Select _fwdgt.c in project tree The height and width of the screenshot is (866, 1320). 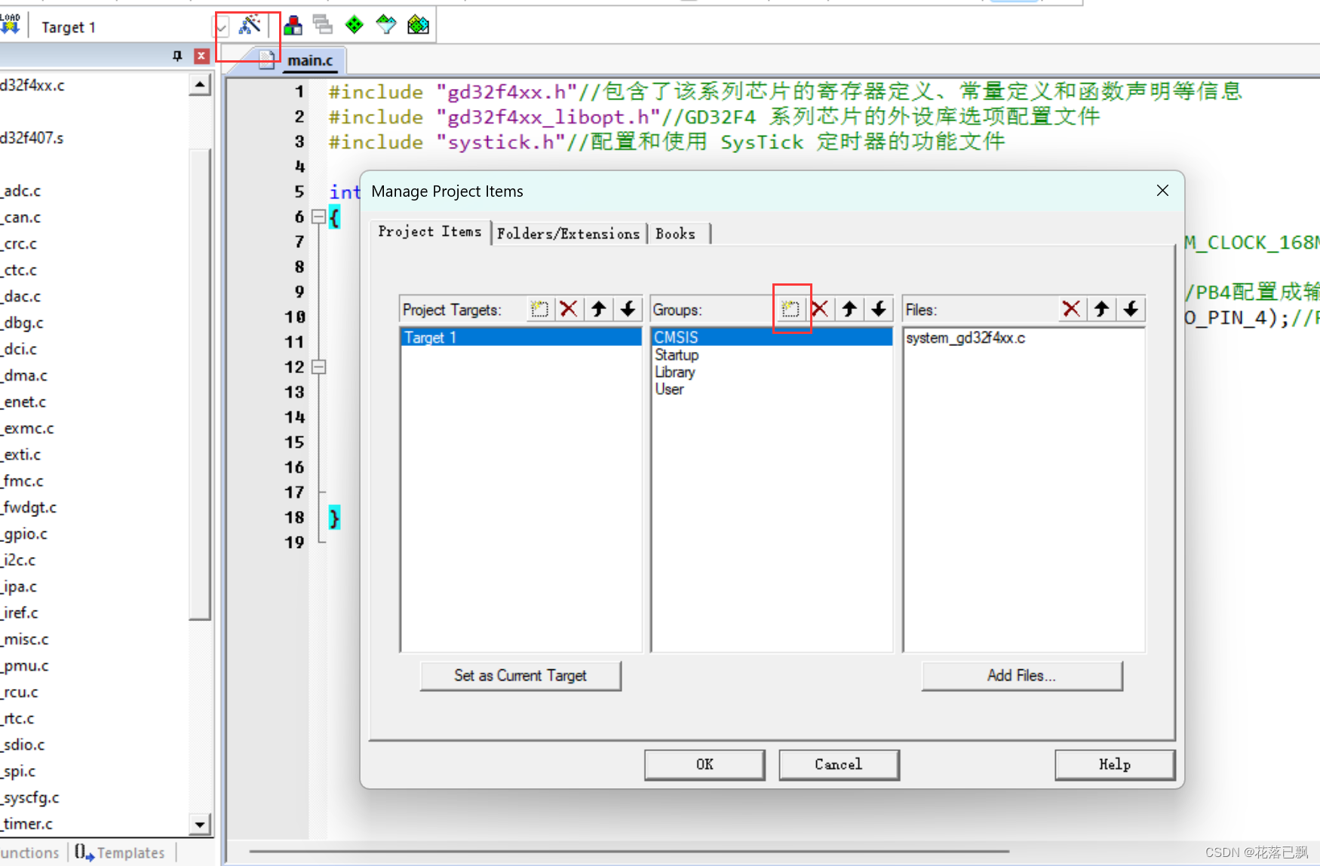[x=29, y=507]
